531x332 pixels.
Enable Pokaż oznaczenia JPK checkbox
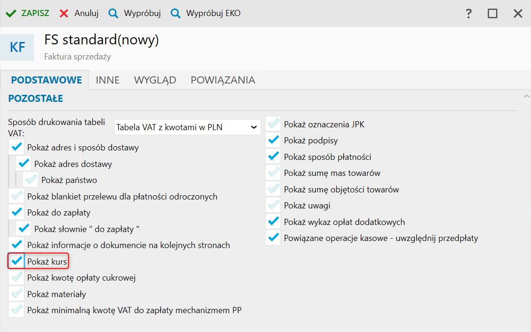pos(273,124)
